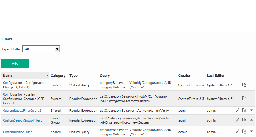Copy the System Configuration Changes CEF filter
Image resolution: width=256 pixels, height=137 pixels.
coord(244,99)
